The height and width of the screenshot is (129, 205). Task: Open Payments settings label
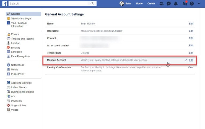(x=16, y=101)
